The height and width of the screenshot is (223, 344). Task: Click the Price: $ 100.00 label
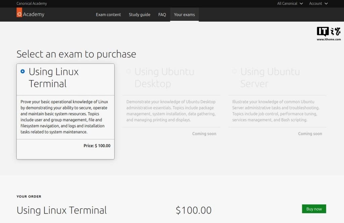pos(97,146)
